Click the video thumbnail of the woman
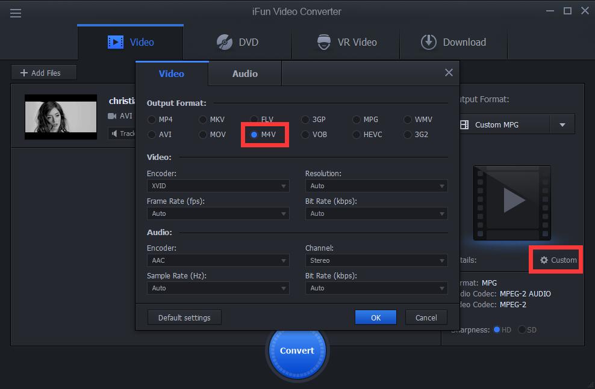Image resolution: width=595 pixels, height=389 pixels. click(61, 117)
